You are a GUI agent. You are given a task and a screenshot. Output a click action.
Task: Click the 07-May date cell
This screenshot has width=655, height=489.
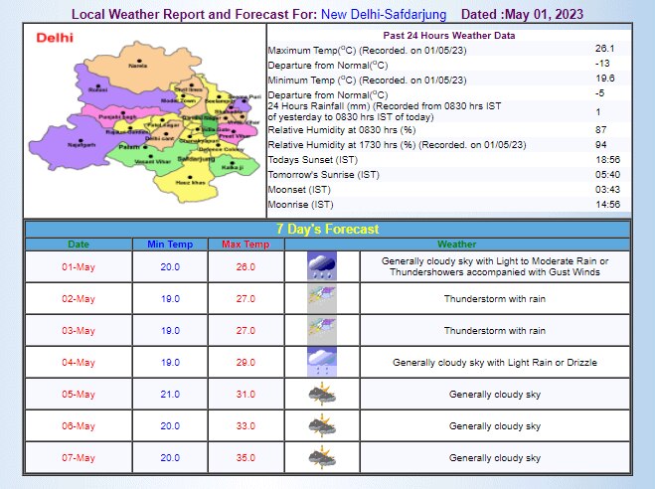(79, 457)
